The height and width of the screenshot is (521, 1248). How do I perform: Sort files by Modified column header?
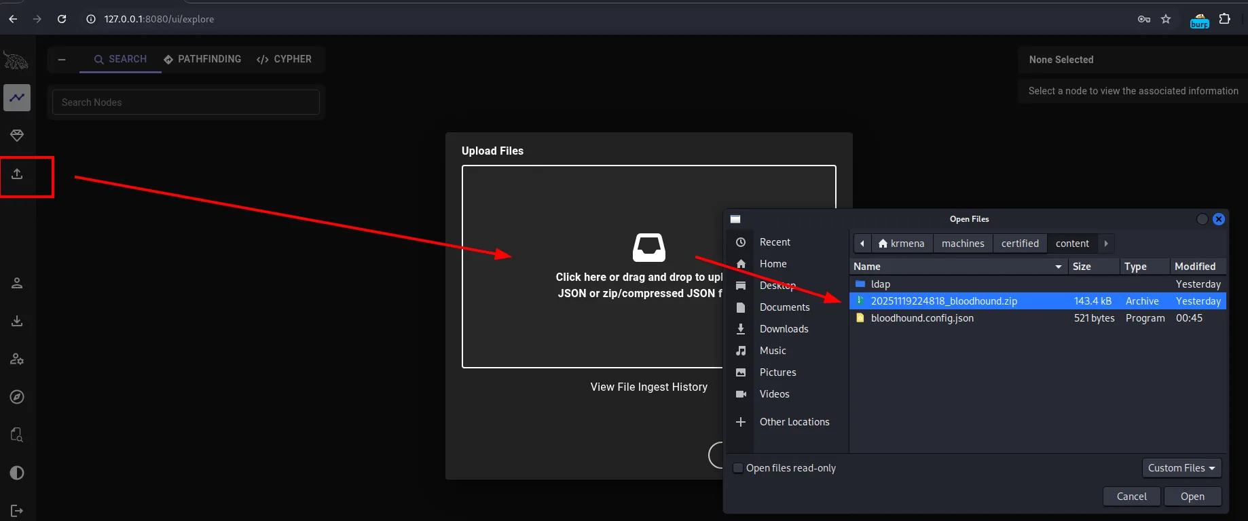click(x=1198, y=267)
